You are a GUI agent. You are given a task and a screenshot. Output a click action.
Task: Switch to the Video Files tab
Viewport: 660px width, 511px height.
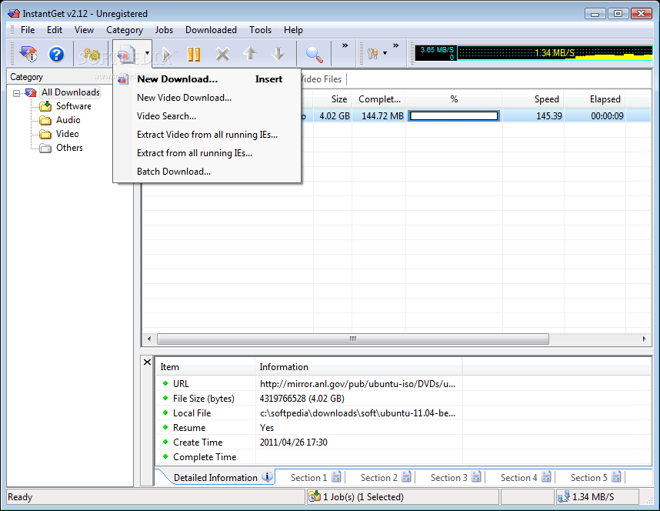322,79
